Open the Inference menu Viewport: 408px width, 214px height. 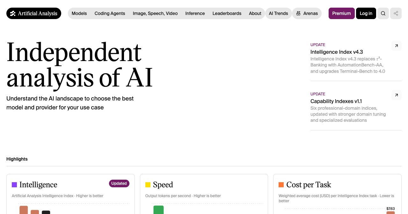click(x=195, y=13)
